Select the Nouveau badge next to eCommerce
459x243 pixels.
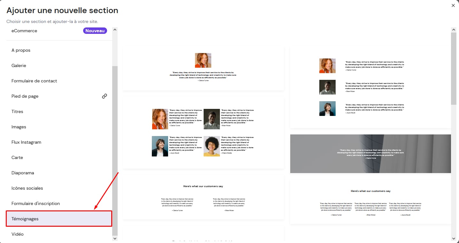coord(95,31)
